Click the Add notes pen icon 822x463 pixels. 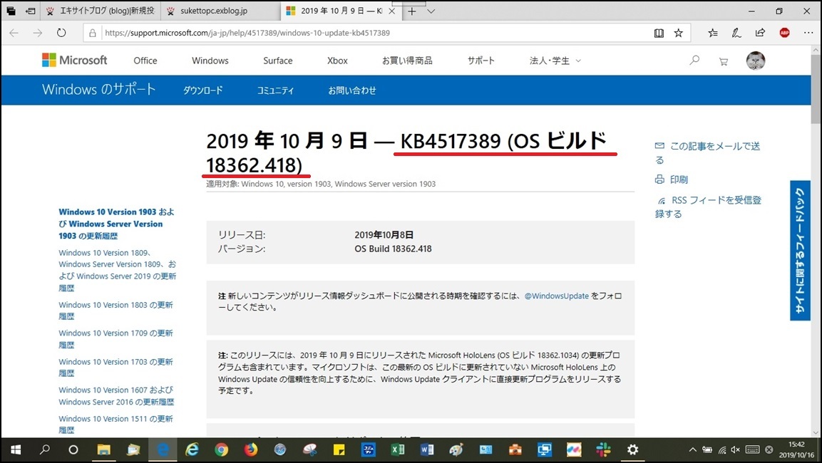click(736, 33)
